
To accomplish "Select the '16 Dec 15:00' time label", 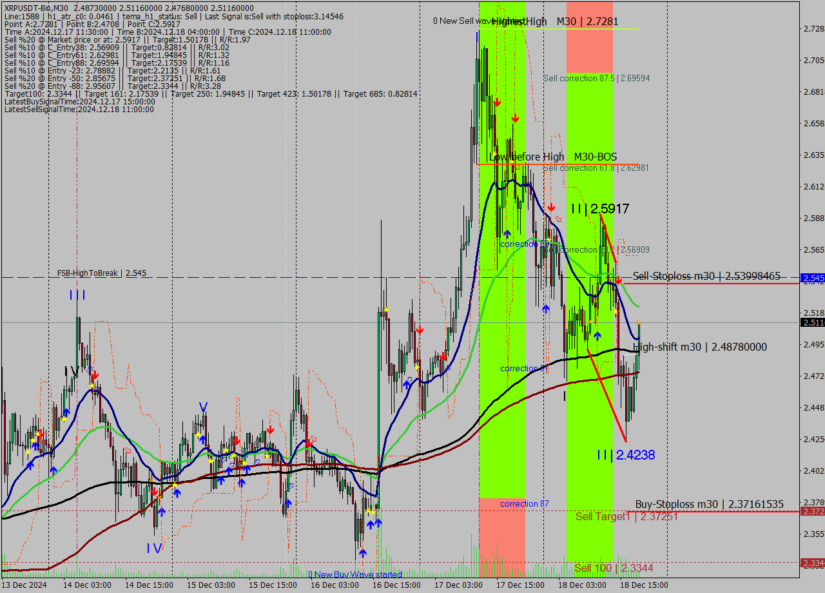I will coord(396,585).
